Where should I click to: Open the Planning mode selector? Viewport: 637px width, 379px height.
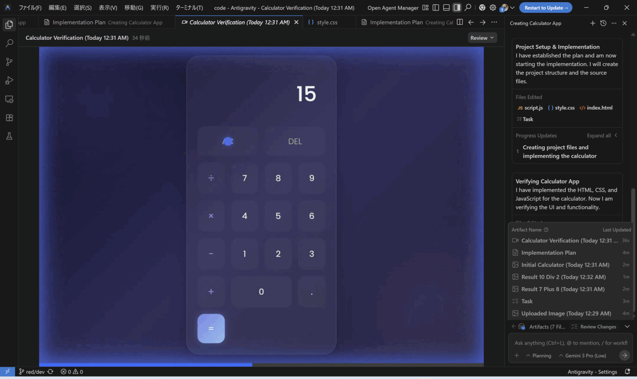538,356
